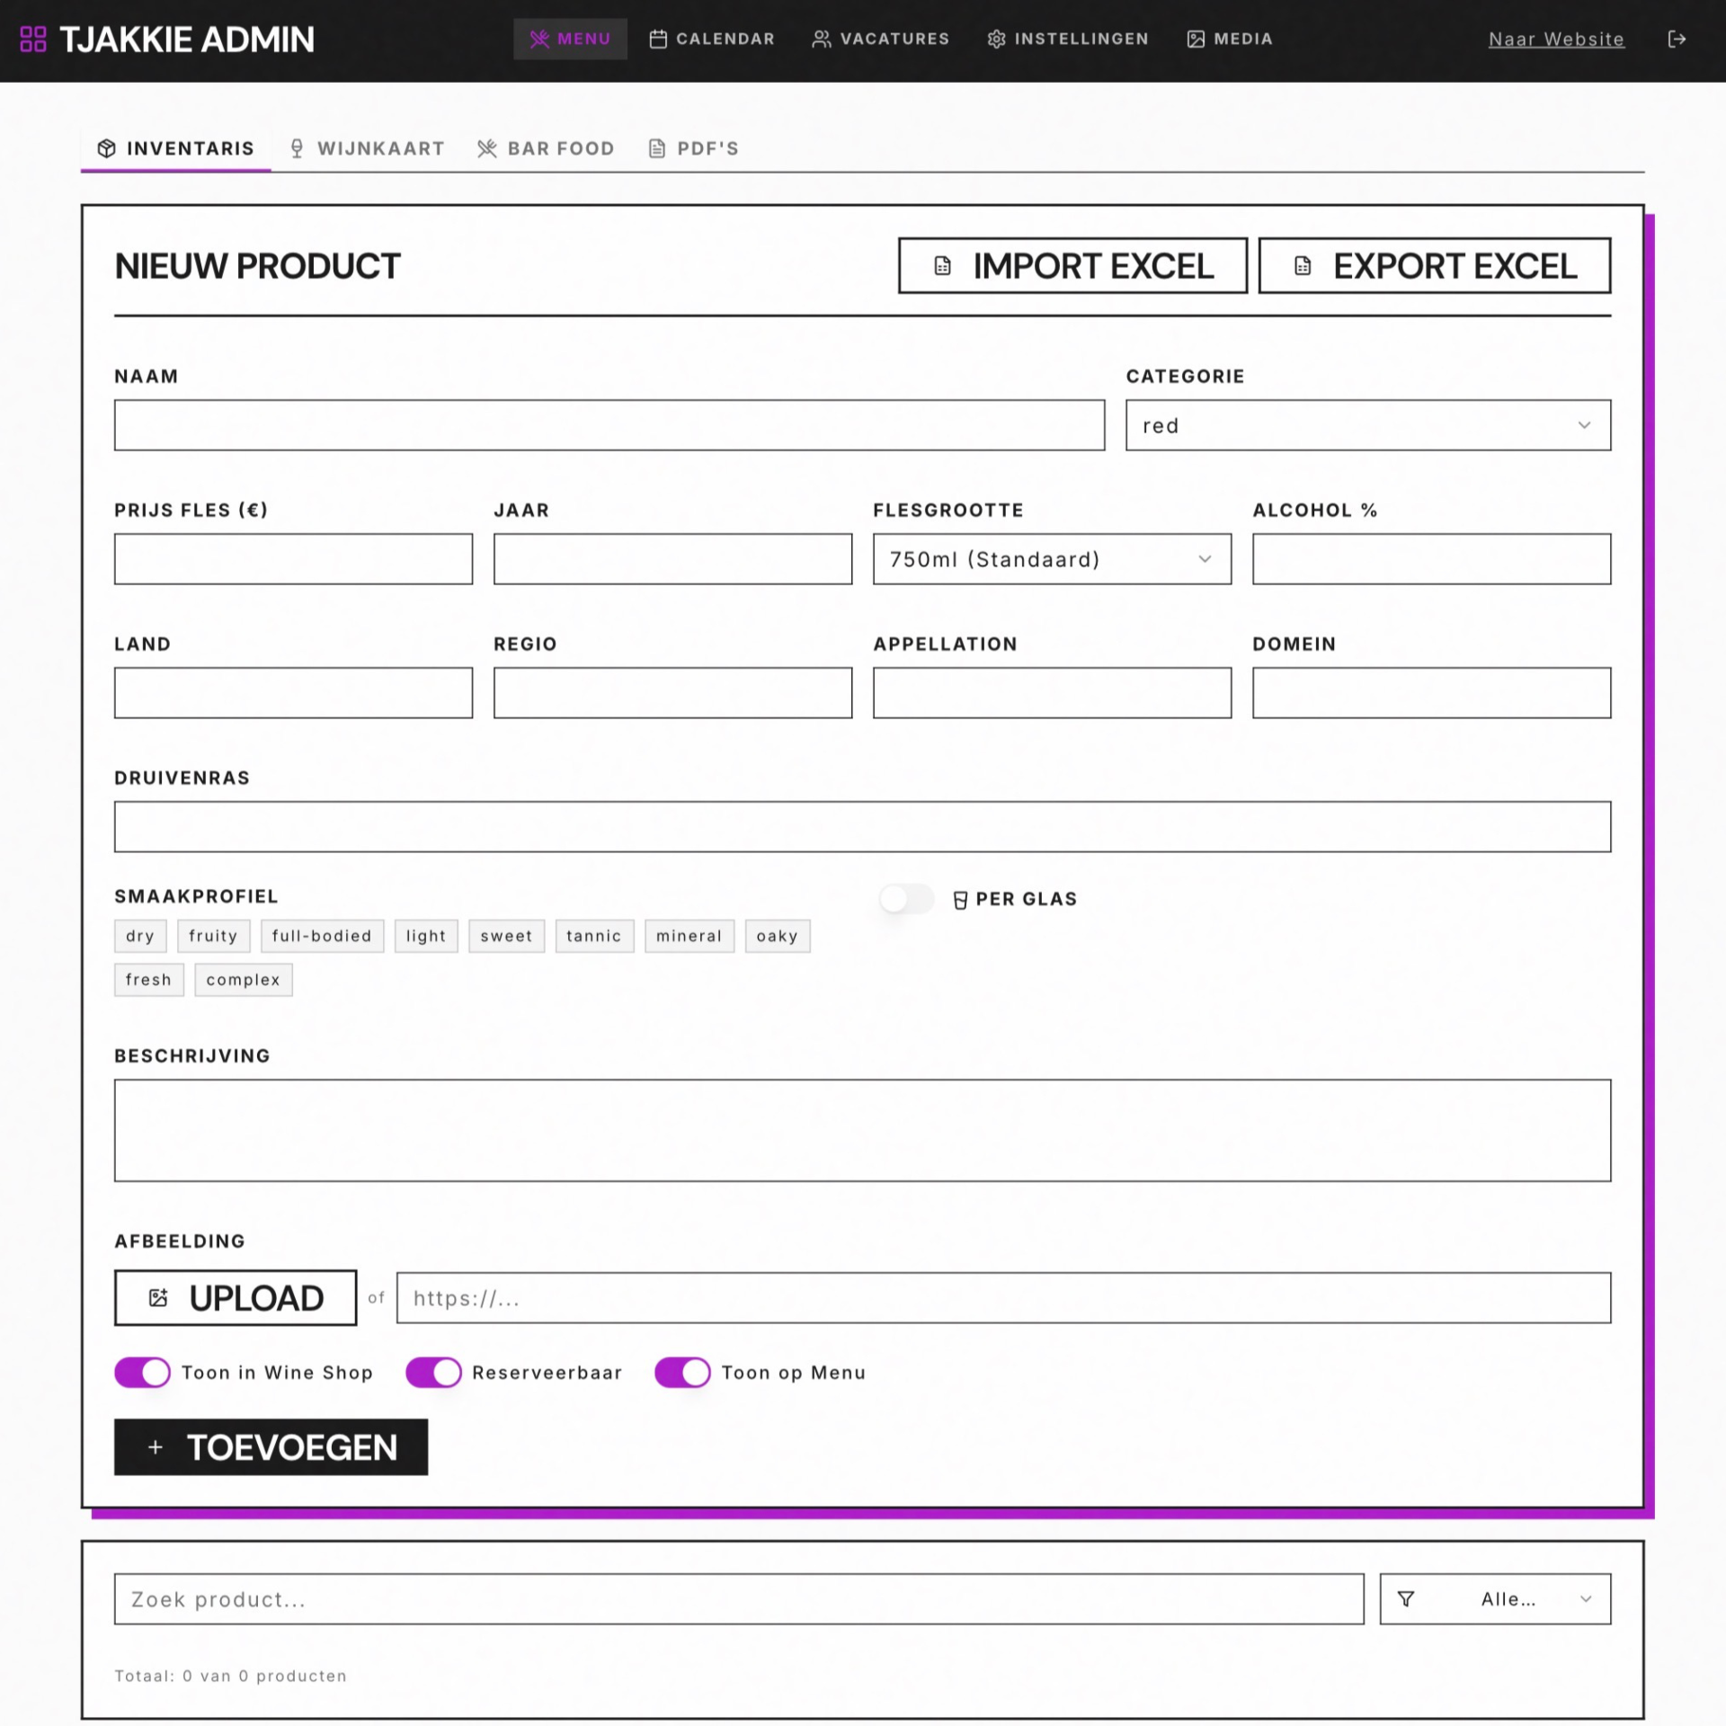
Task: Click the filter funnel icon
Action: 1406,1598
